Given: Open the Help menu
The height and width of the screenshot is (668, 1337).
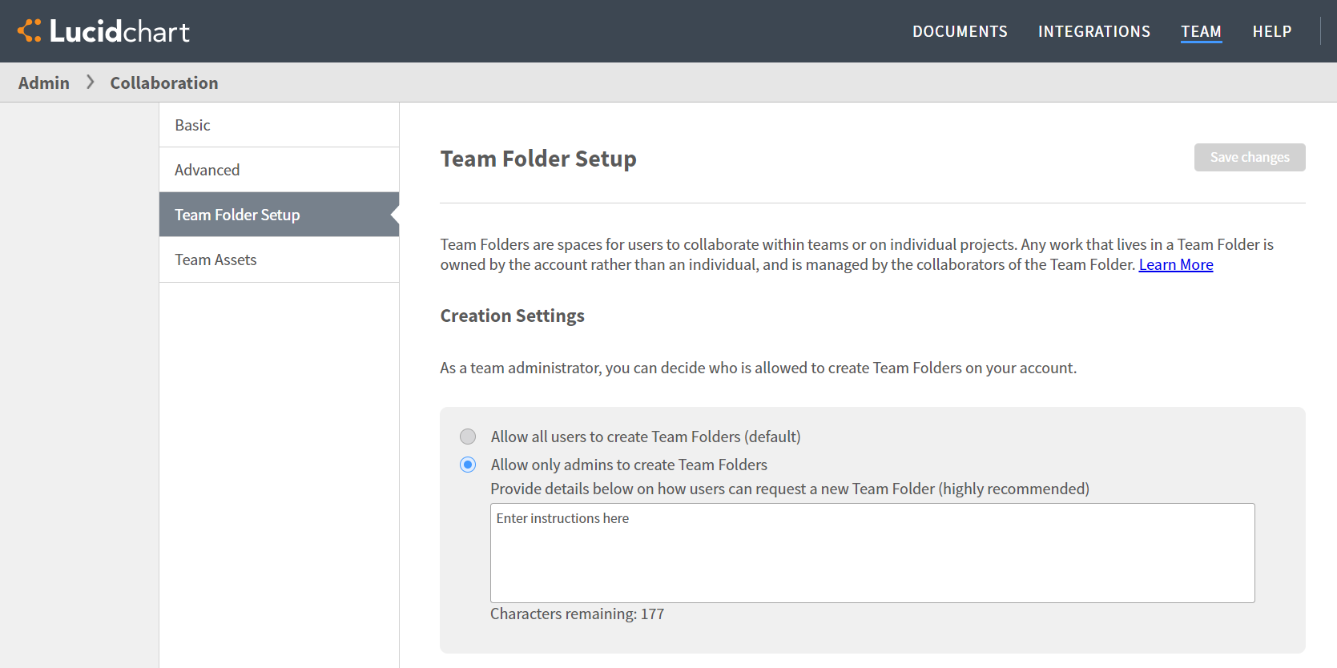Looking at the screenshot, I should [x=1272, y=31].
